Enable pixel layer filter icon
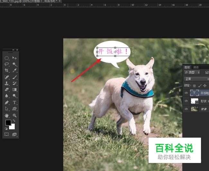209x171 pixels. (x=207, y=73)
